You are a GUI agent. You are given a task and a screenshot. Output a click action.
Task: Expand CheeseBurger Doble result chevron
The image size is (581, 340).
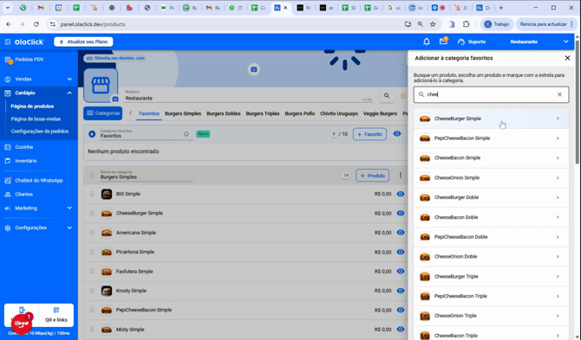tap(558, 197)
